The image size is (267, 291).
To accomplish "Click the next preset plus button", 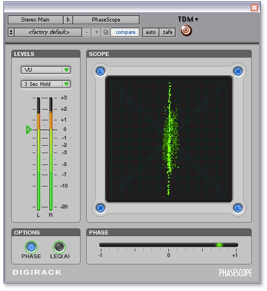I will tap(96, 32).
